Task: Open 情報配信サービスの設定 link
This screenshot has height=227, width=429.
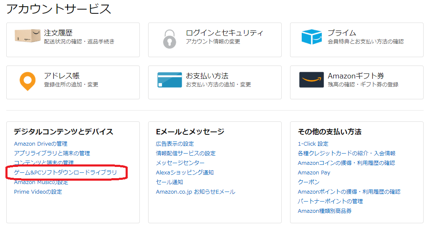Action: click(186, 154)
